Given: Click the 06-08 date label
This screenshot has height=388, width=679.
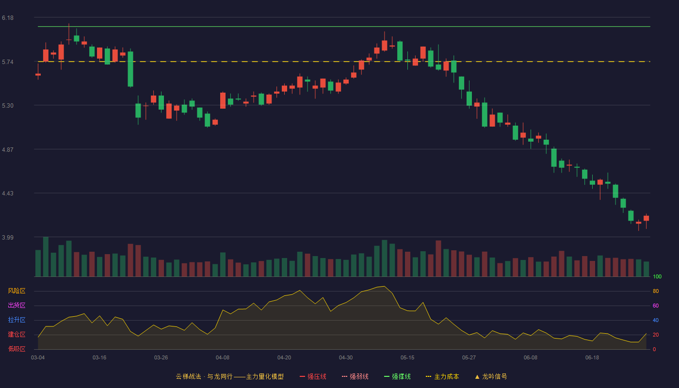Looking at the screenshot, I should coord(531,357).
